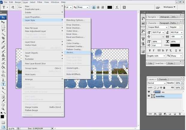The image size is (186, 130).
Task: Toggle lock transparent pixels
Action: click(155, 88)
